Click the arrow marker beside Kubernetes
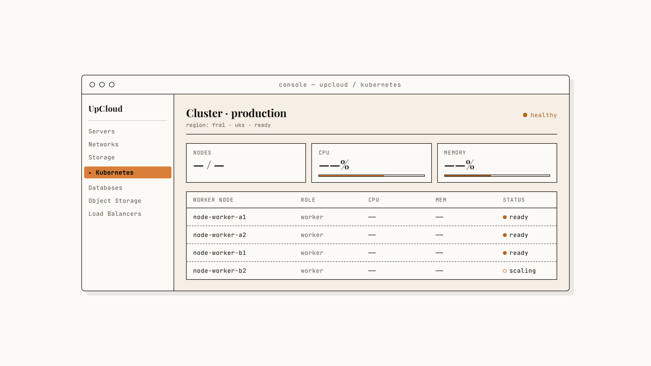The height and width of the screenshot is (366, 651). [x=90, y=172]
